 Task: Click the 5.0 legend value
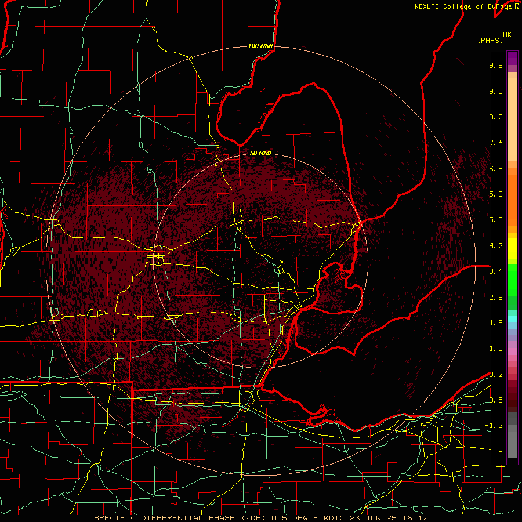coord(496,220)
